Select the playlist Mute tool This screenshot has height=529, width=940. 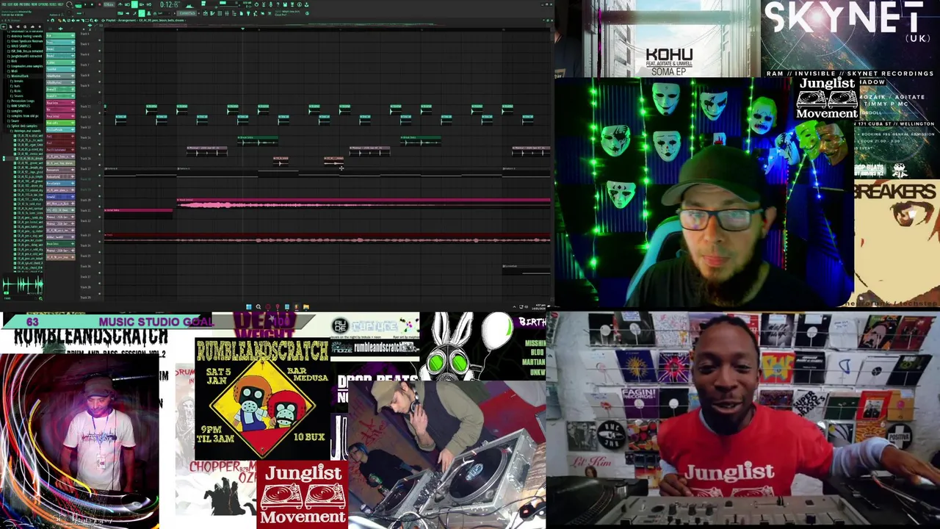click(x=73, y=21)
